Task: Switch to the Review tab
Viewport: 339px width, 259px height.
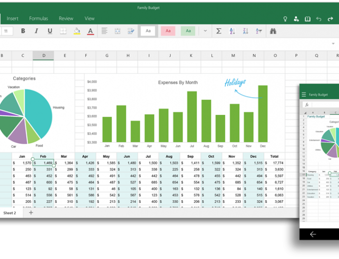Action: click(x=66, y=18)
